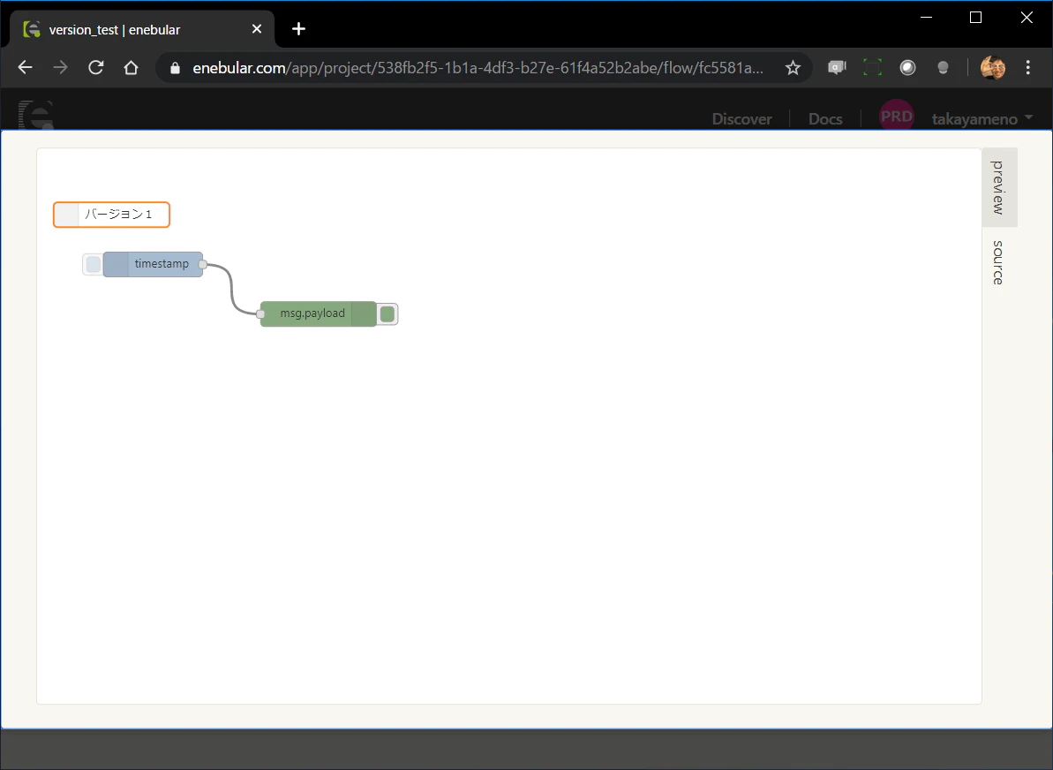Click the timestamp inject node button

pos(94,264)
